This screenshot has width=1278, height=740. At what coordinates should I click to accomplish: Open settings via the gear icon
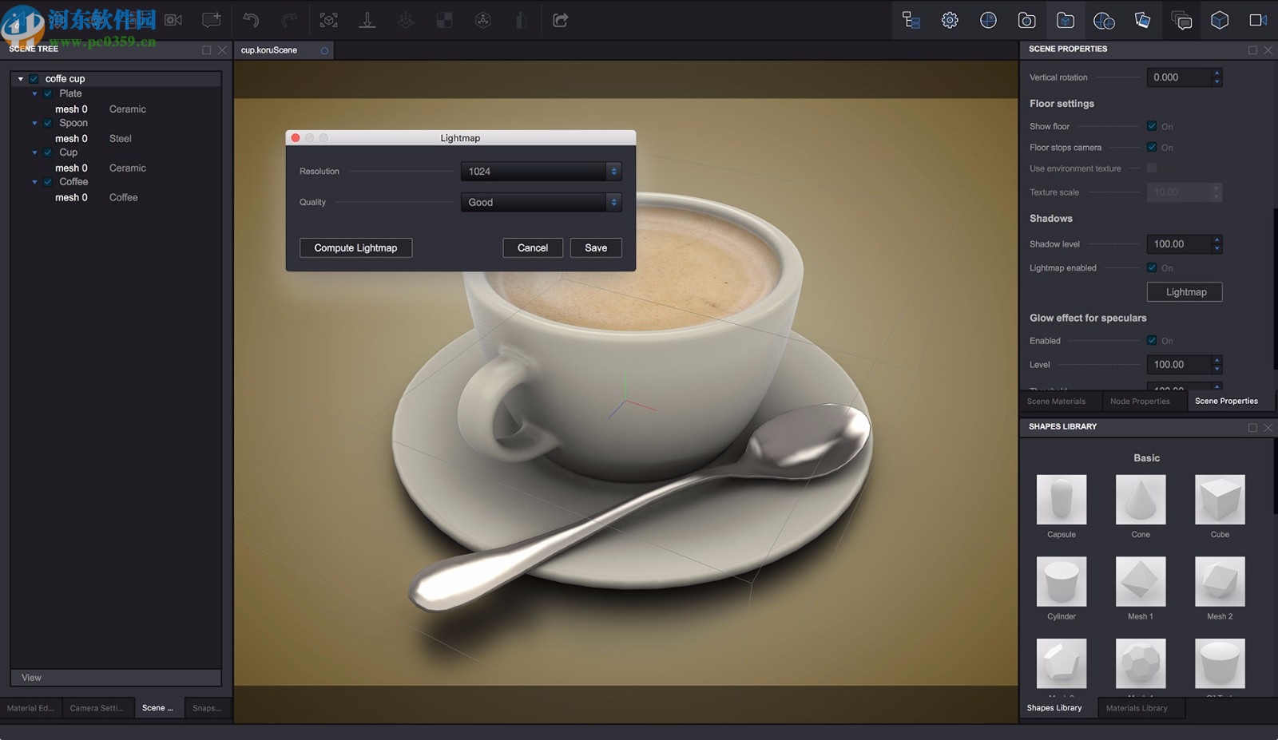pos(950,21)
